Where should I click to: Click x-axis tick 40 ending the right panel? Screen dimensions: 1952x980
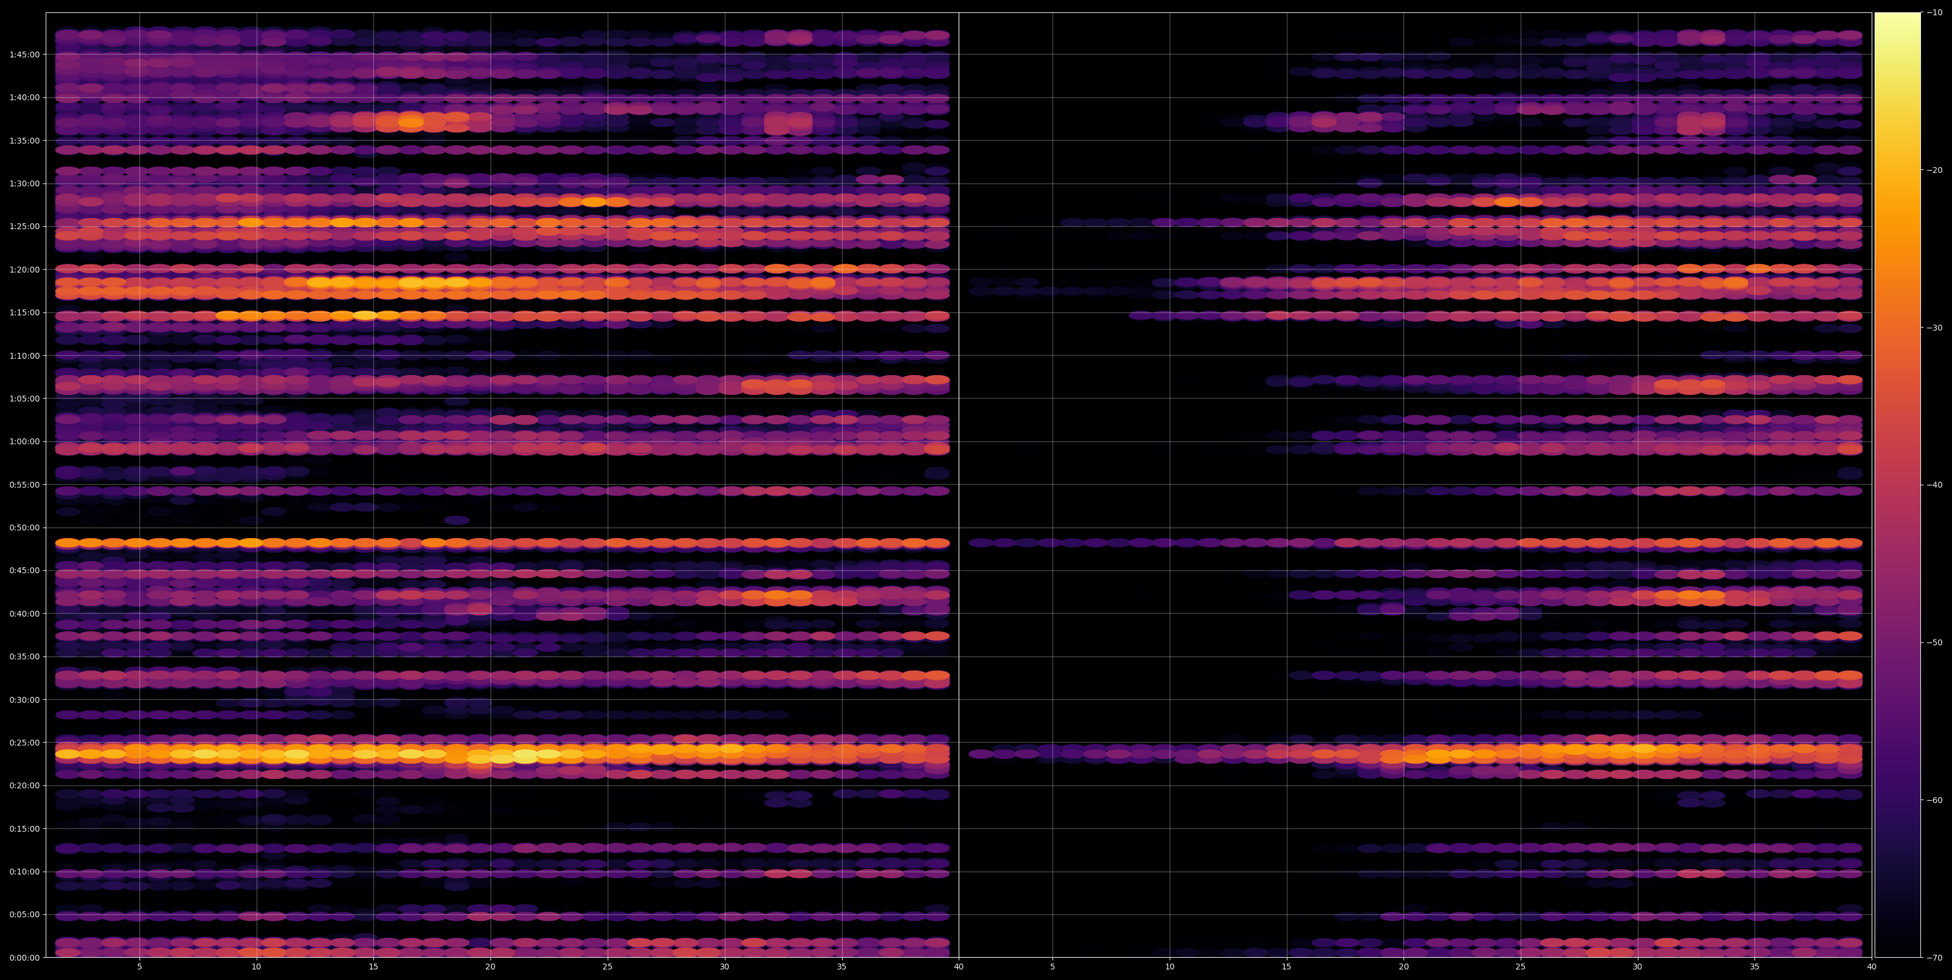1872,967
